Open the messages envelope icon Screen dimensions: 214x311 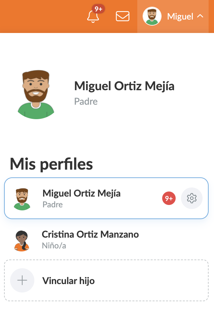(122, 16)
